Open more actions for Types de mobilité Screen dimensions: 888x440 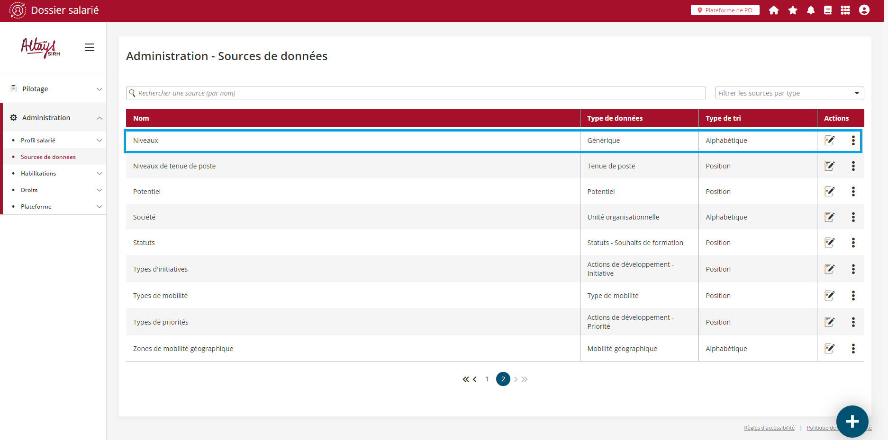click(x=853, y=296)
